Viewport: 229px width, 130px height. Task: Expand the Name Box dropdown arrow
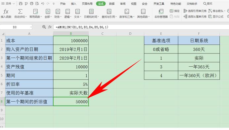pos(31,27)
